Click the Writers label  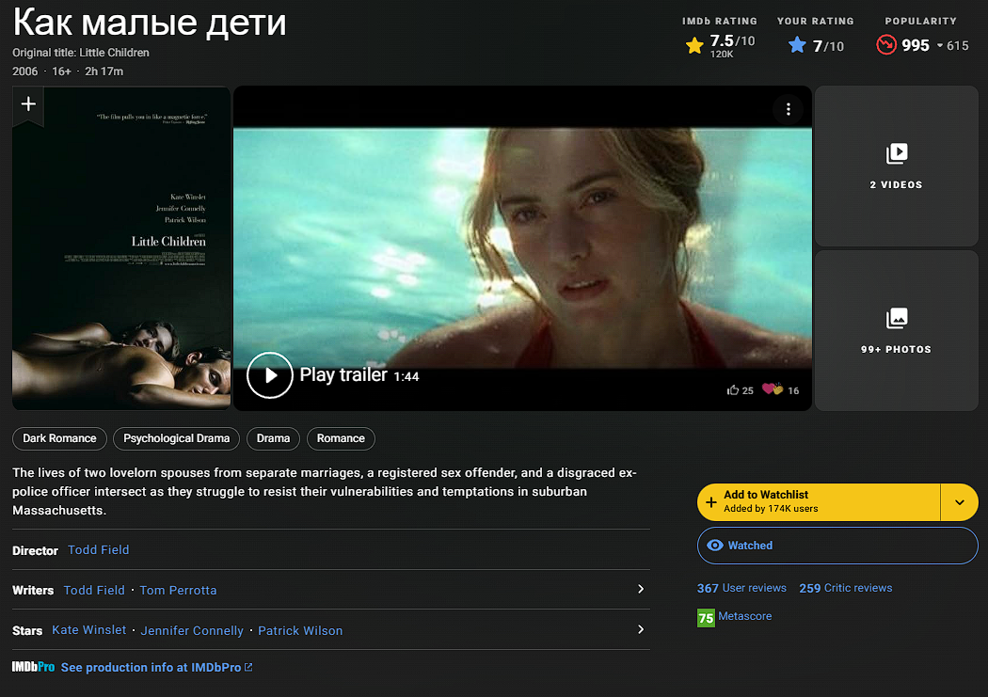(x=33, y=591)
